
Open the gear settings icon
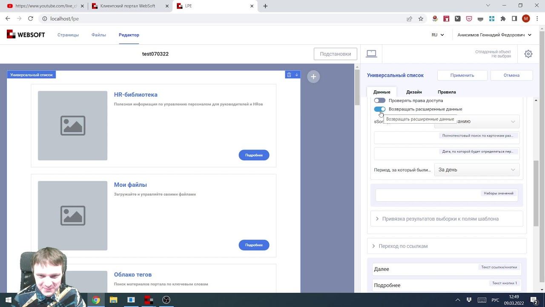pyautogui.click(x=528, y=54)
